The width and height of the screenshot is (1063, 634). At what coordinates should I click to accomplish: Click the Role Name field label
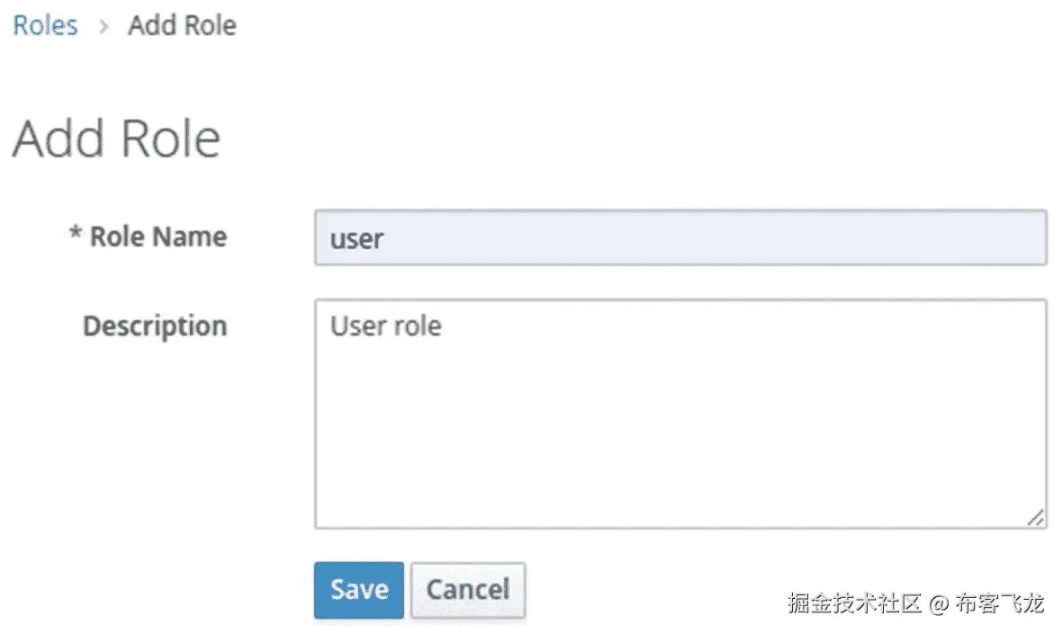pyautogui.click(x=158, y=237)
